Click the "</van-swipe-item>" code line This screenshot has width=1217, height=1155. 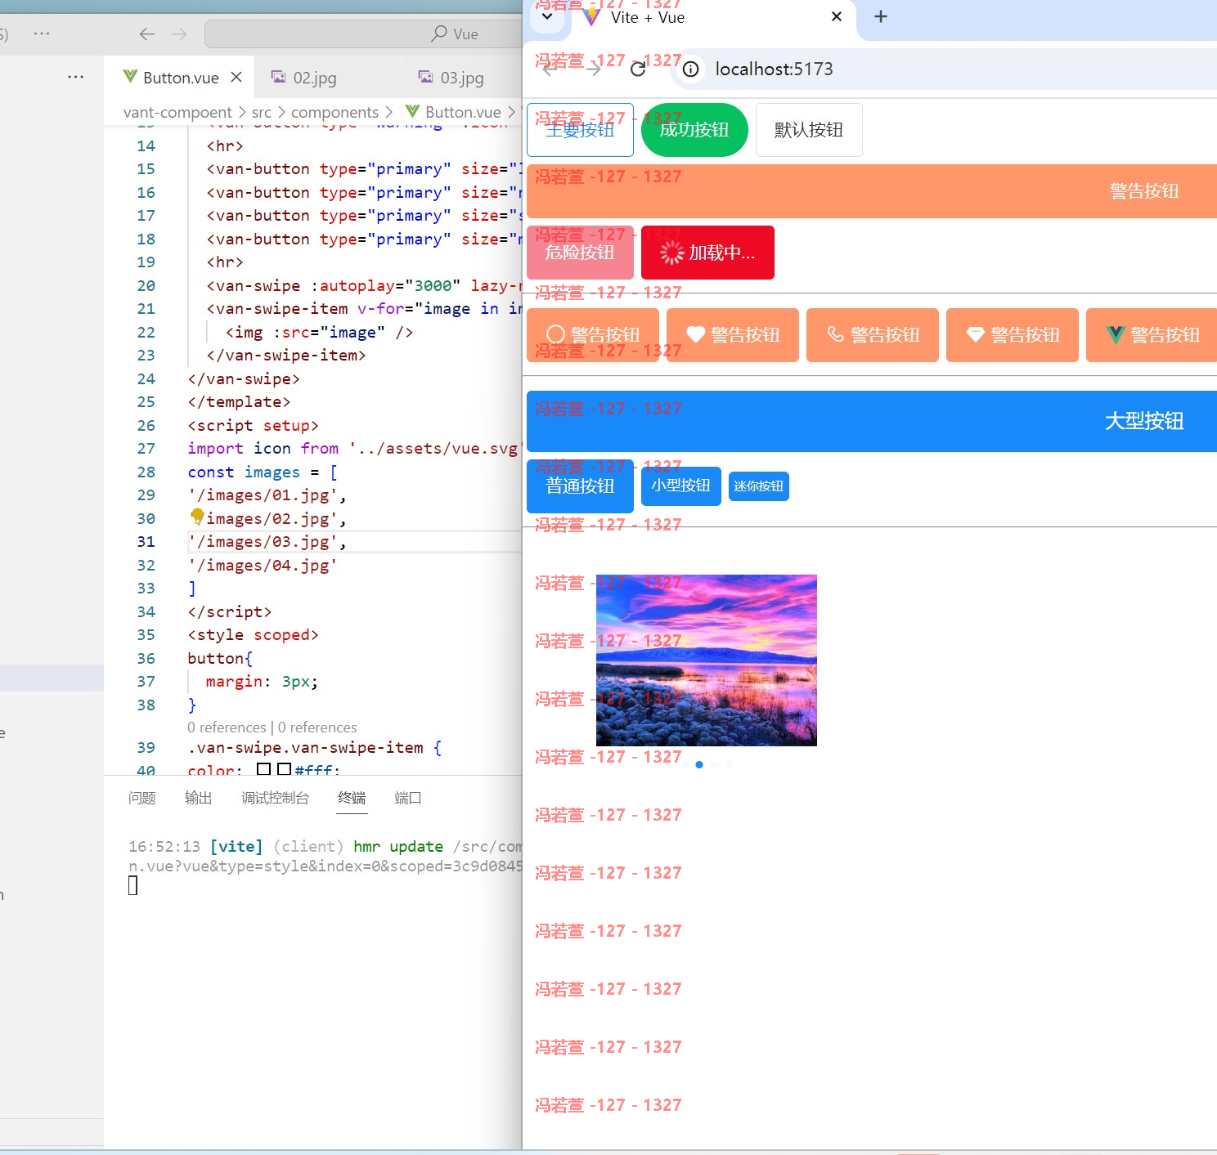[x=286, y=356]
